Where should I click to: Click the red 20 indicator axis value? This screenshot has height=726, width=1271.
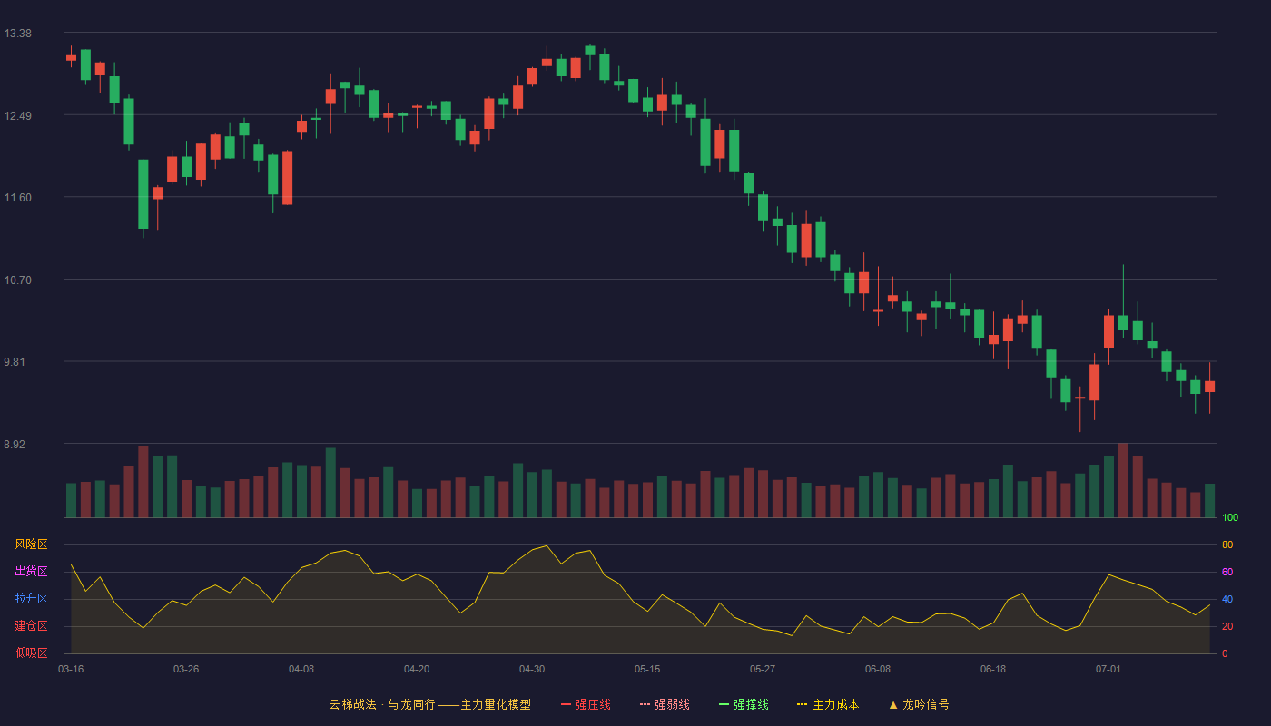pos(1227,626)
